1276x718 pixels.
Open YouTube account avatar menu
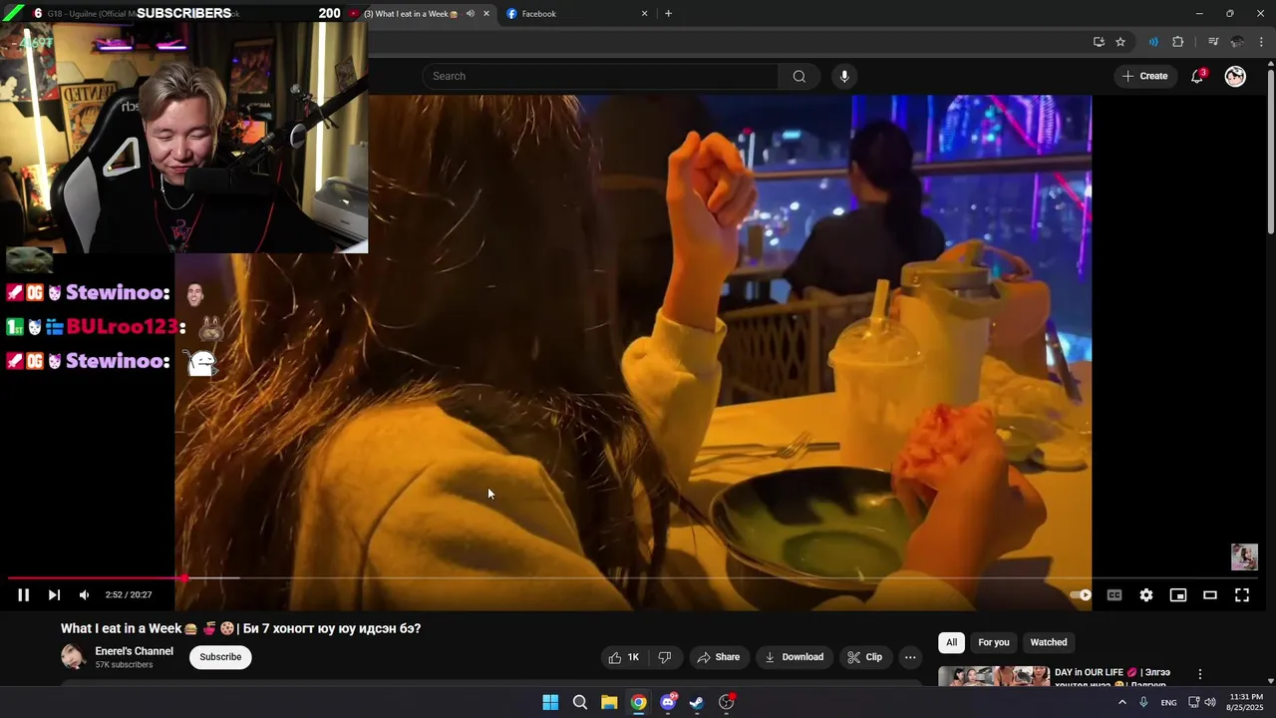coord(1235,76)
